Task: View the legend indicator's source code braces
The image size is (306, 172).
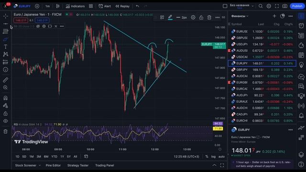Action: tap(50, 26)
